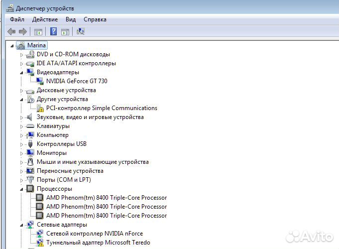The height and width of the screenshot is (249, 339).
Task: Expand Мыши и иные указывающие устройства
Action: click(x=21, y=162)
